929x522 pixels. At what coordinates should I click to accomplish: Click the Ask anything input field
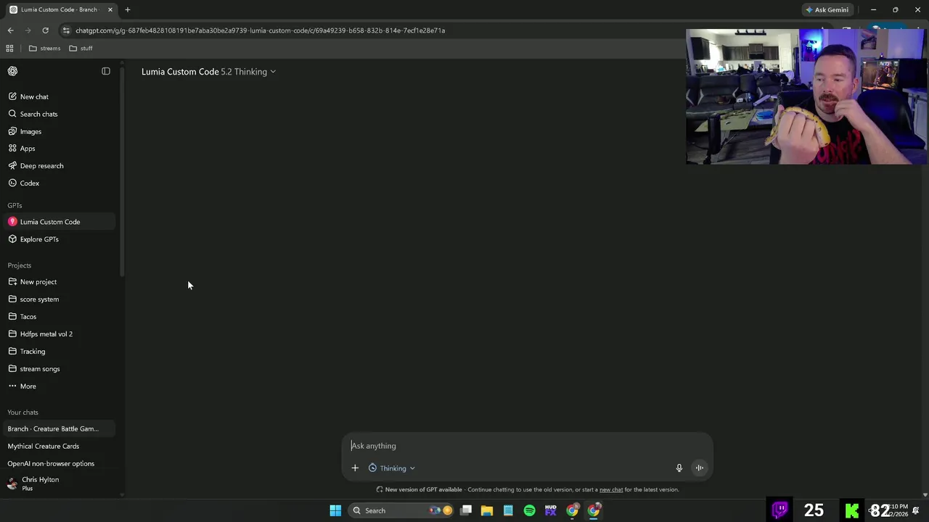tap(527, 446)
